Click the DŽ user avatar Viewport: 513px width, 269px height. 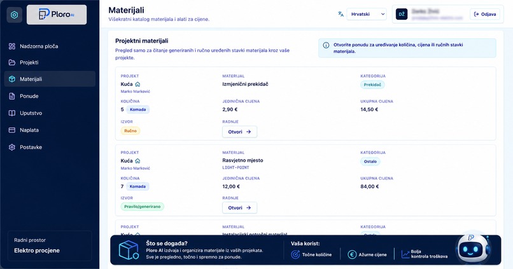pyautogui.click(x=402, y=14)
